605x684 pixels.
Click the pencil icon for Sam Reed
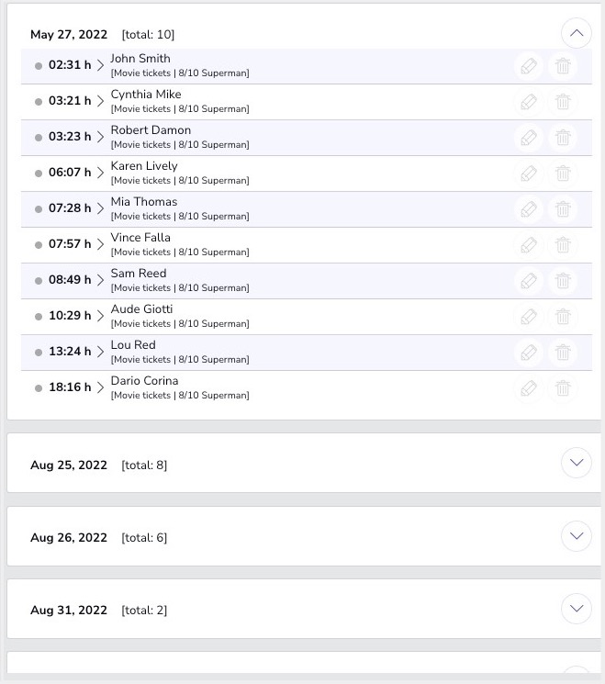point(529,281)
